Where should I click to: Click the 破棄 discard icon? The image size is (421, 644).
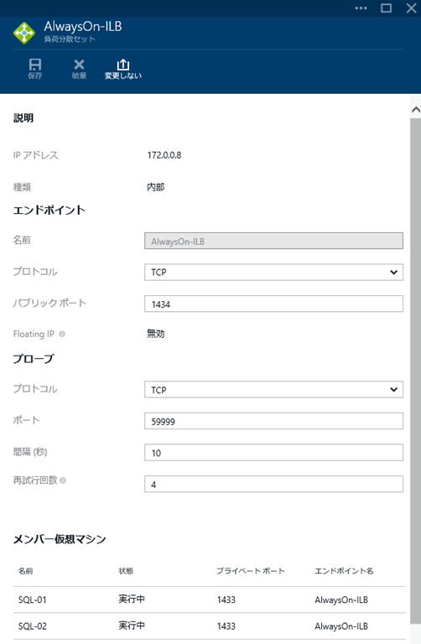79,65
